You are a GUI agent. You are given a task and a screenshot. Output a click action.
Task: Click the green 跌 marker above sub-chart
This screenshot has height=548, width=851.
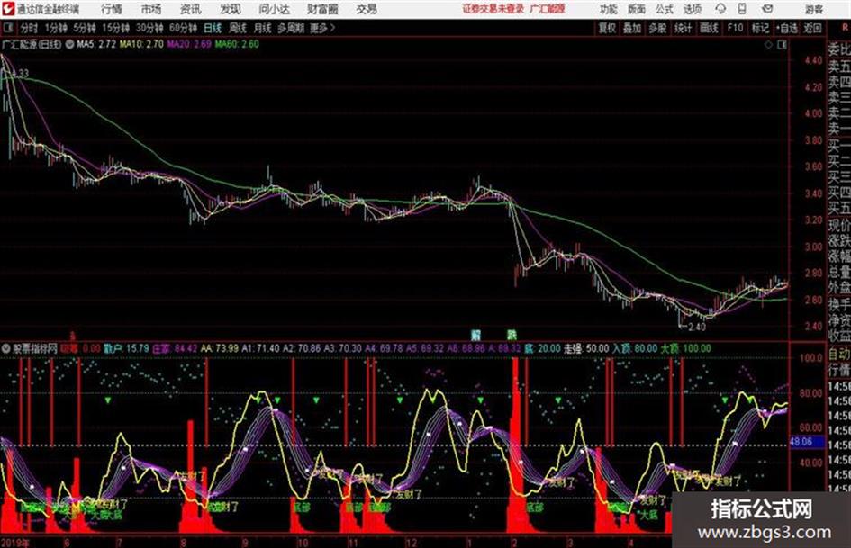pyautogui.click(x=512, y=335)
